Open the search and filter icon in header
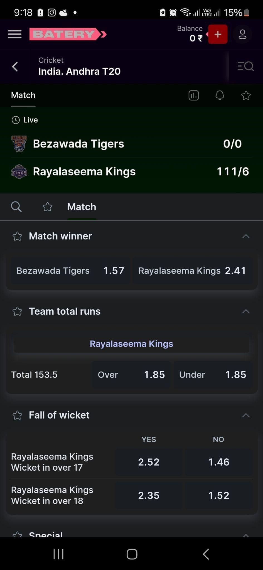 click(x=245, y=66)
